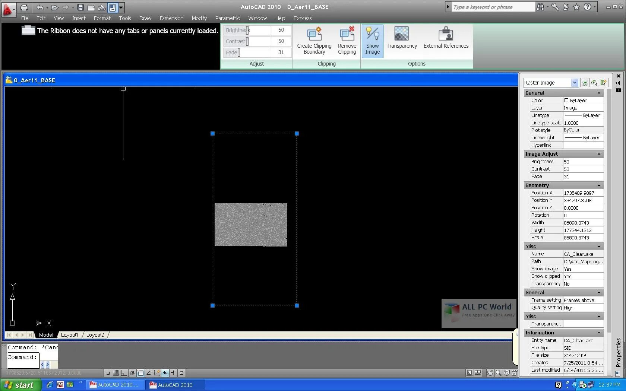Toggle Object Snap in status bar

point(140,373)
